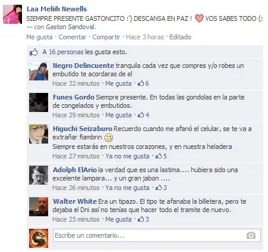Like the main post via Me gusta
The width and height of the screenshot is (268, 252).
39,37
